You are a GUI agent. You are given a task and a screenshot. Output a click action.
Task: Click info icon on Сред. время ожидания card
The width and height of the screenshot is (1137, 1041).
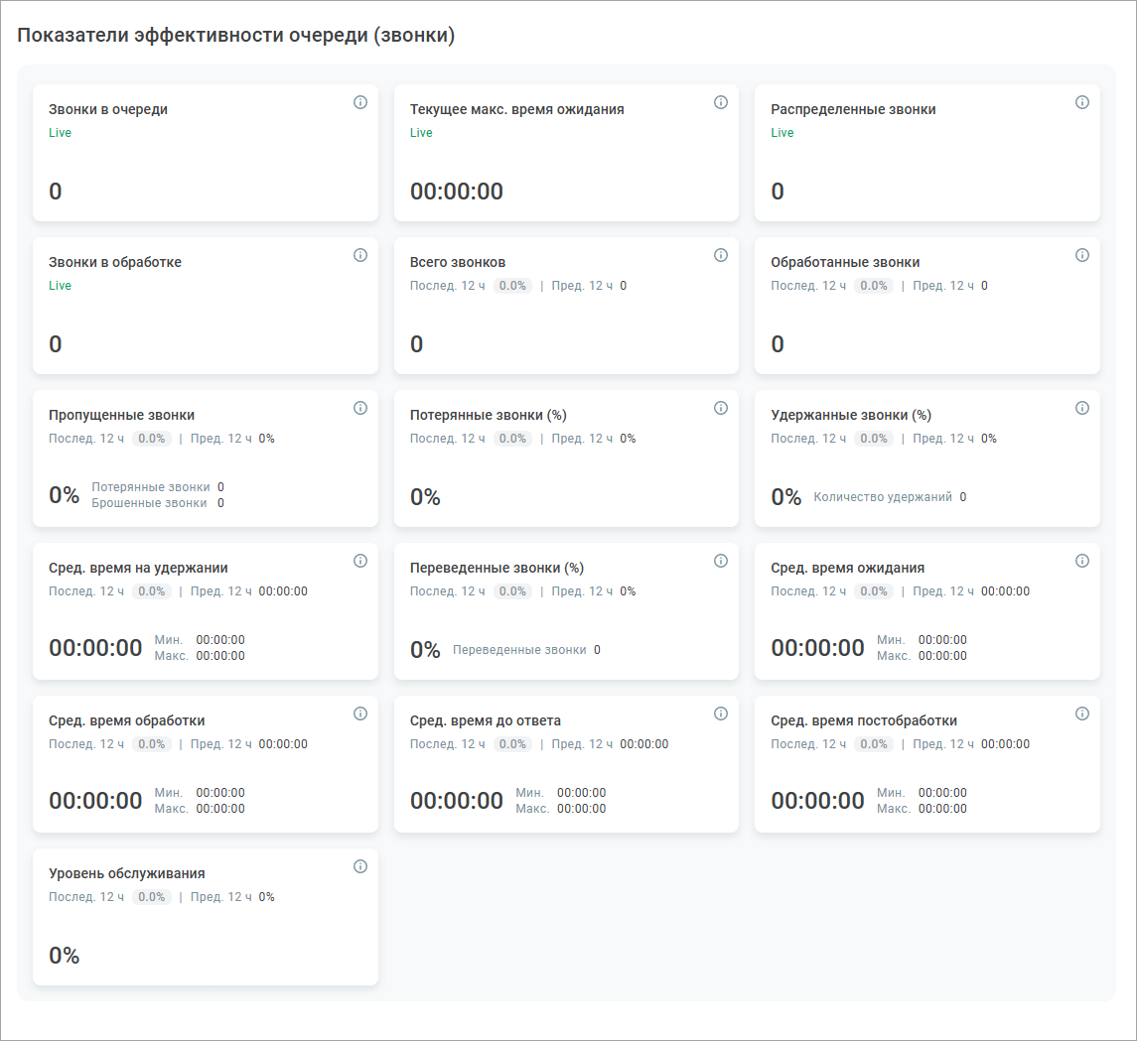point(1082,561)
